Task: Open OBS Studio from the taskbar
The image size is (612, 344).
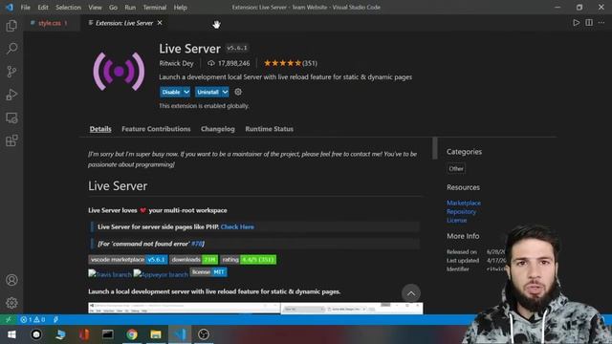Action: pyautogui.click(x=204, y=334)
